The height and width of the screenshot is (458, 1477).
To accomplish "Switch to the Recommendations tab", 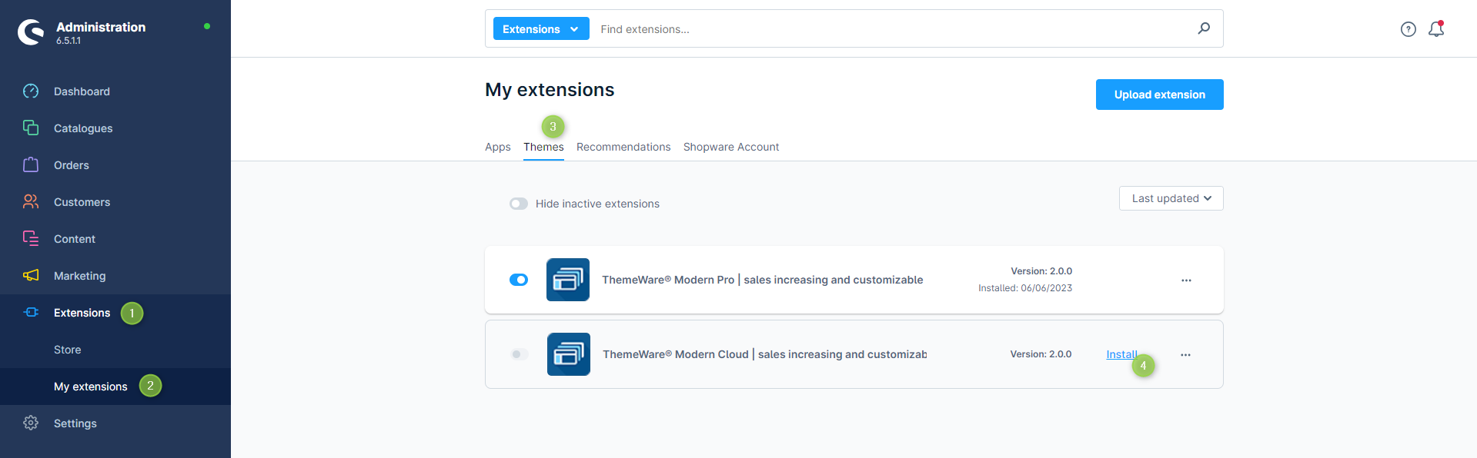I will pos(623,147).
